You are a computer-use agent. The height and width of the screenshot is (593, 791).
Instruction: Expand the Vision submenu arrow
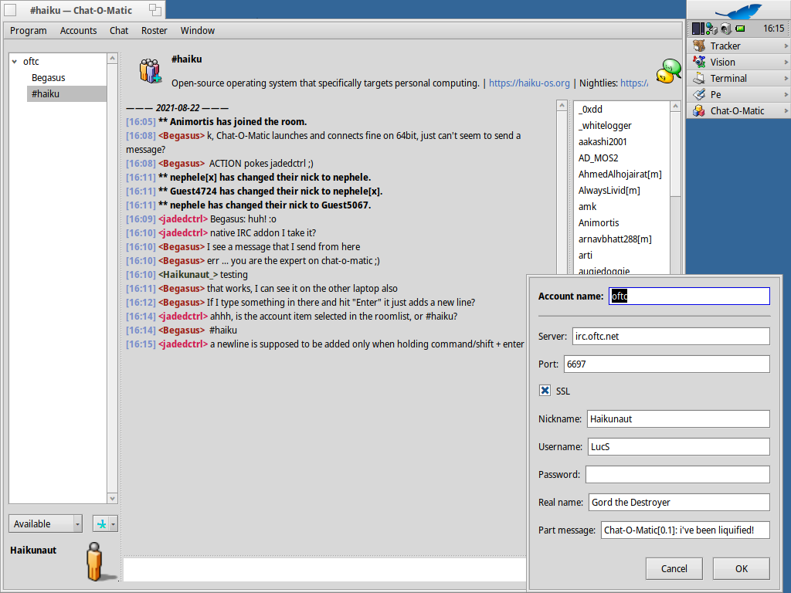[x=786, y=62]
